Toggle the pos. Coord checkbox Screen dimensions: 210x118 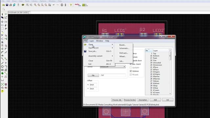(x=131, y=64)
